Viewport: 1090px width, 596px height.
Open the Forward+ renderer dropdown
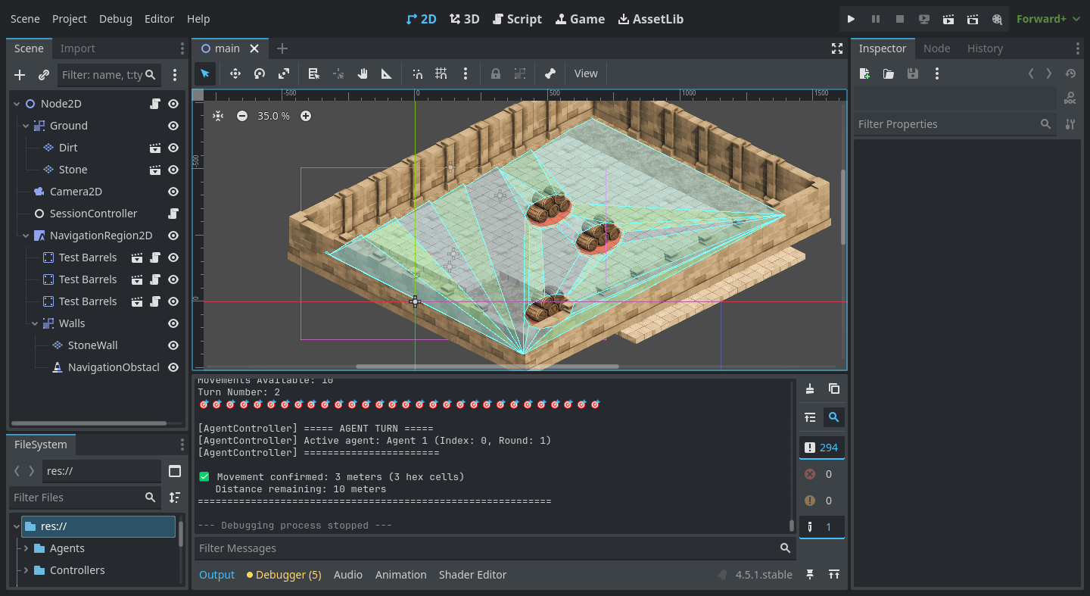tap(1048, 18)
